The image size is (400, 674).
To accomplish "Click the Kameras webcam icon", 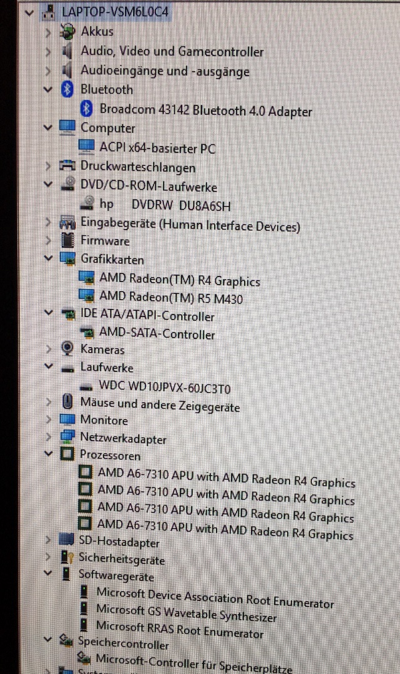I will click(67, 349).
